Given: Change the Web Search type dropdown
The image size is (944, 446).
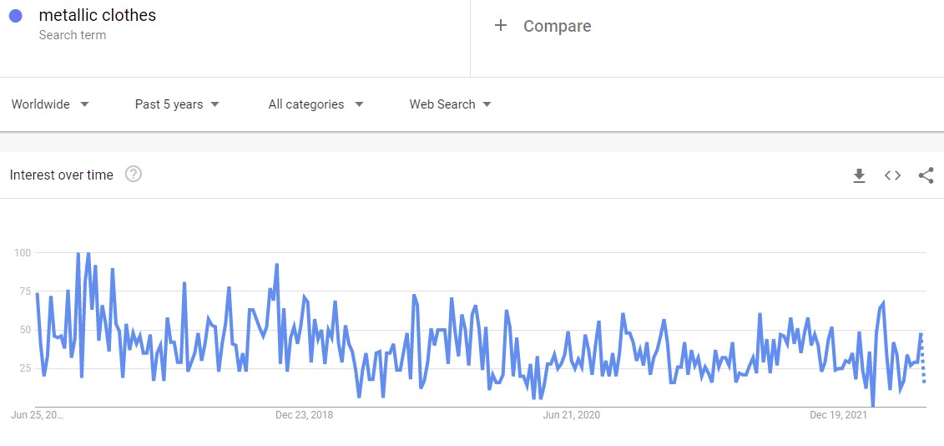Looking at the screenshot, I should pyautogui.click(x=450, y=104).
